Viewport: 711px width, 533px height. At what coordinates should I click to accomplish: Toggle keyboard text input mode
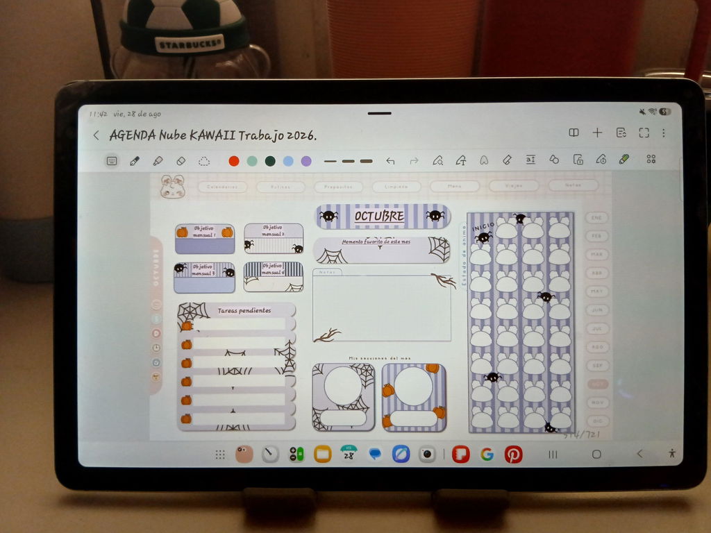(x=112, y=161)
